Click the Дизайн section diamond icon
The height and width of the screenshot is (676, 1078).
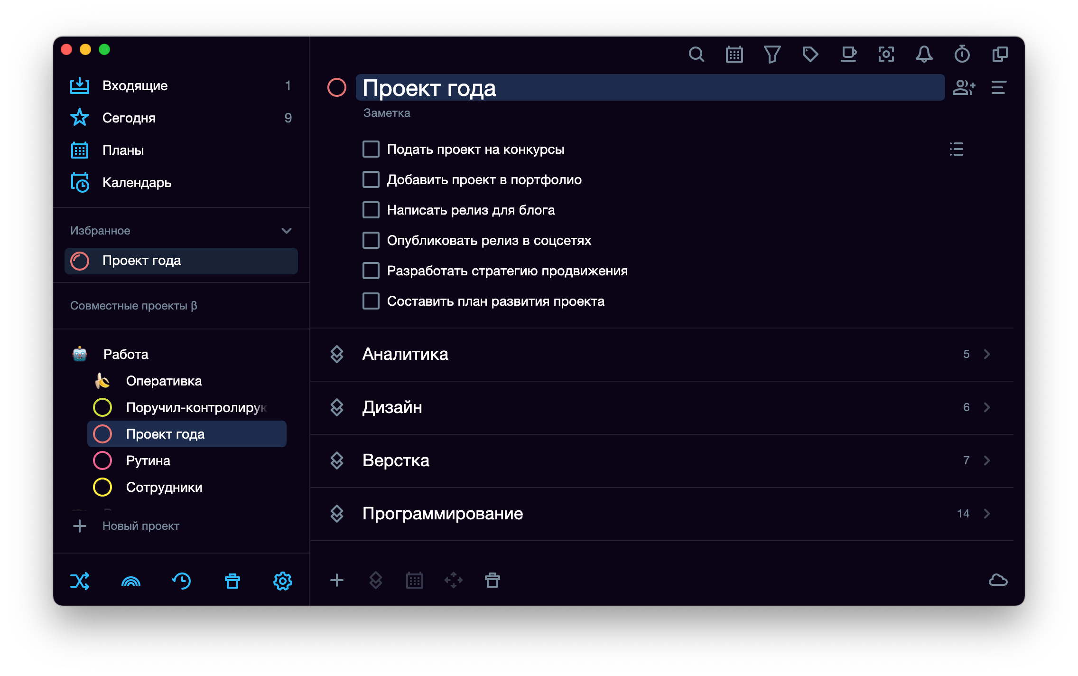[337, 407]
